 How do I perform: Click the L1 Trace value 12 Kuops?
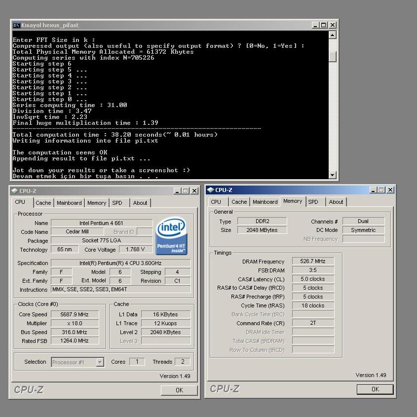point(166,323)
